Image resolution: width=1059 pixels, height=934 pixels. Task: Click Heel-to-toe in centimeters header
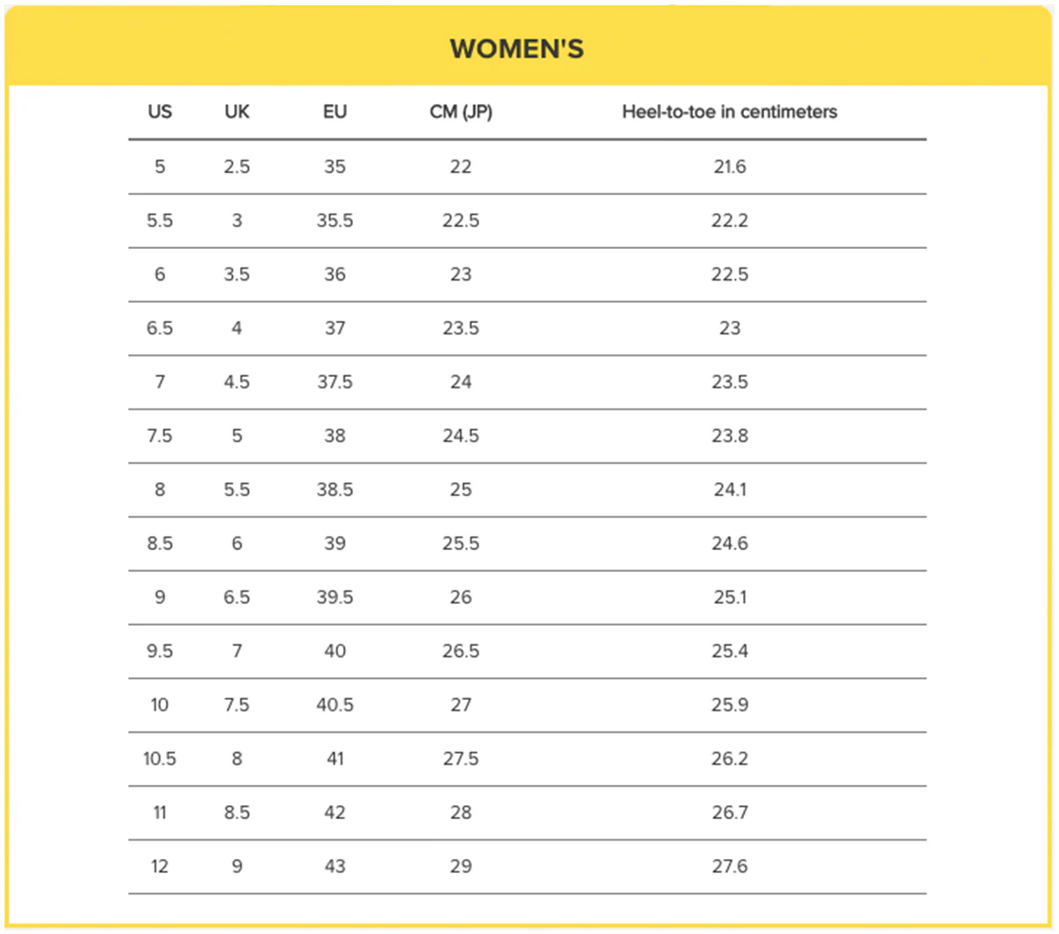730,112
